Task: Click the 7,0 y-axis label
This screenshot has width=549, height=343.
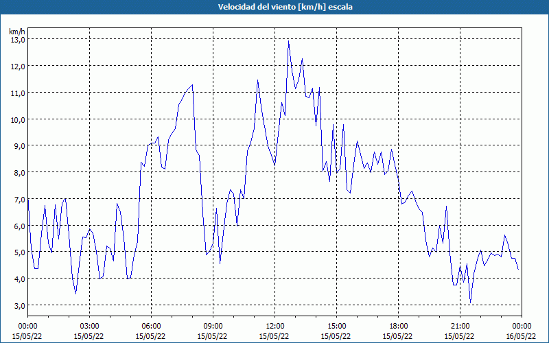Action: pos(19,199)
